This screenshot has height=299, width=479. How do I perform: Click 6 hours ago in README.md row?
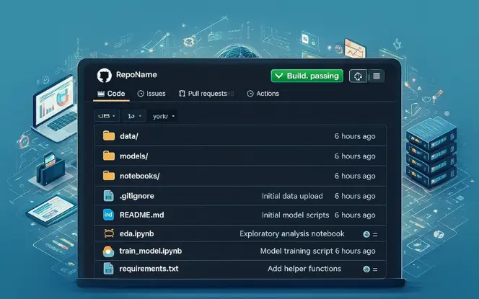coord(355,215)
